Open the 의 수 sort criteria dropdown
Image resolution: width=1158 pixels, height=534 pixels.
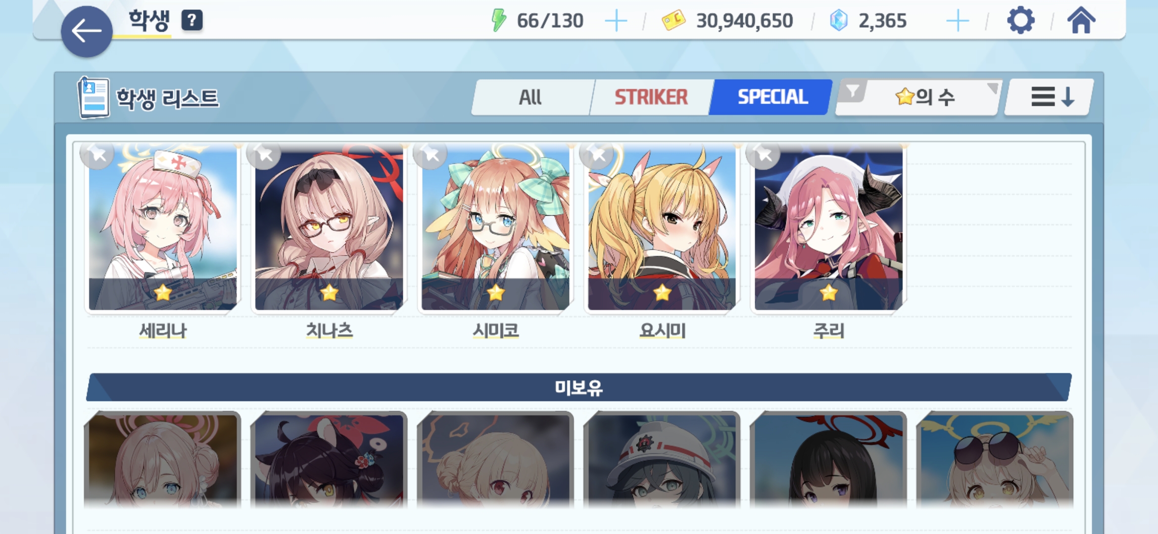(925, 97)
